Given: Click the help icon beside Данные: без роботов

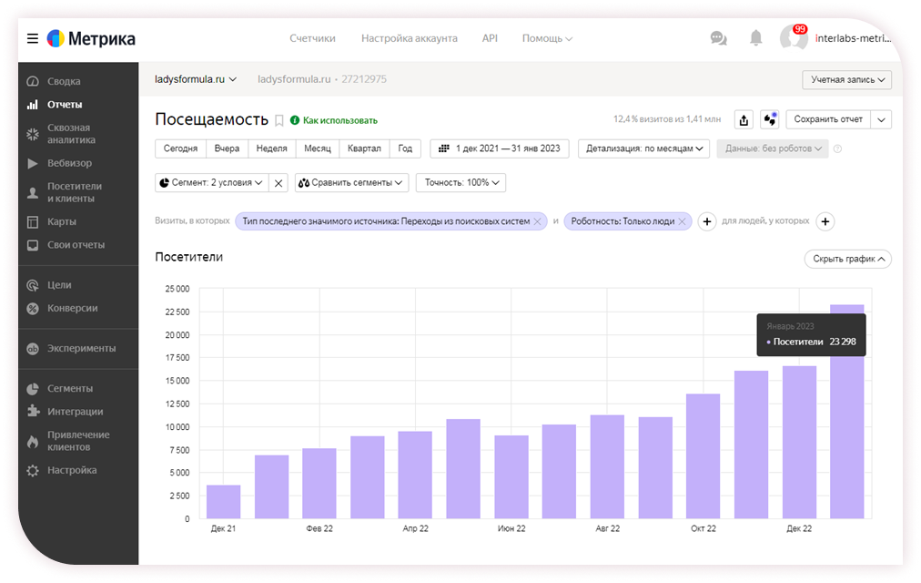Looking at the screenshot, I should pos(837,148).
